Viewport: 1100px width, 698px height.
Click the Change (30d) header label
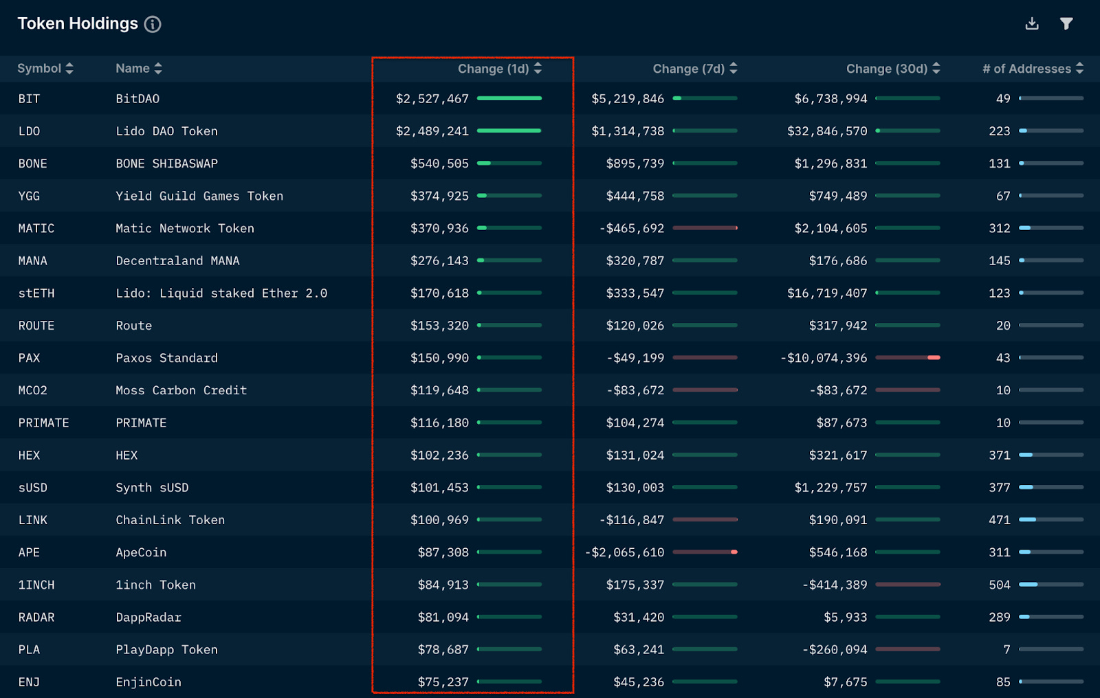pyautogui.click(x=887, y=69)
